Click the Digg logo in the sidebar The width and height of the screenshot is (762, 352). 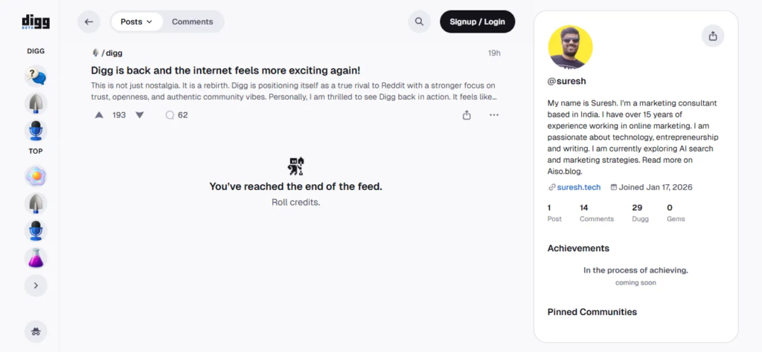tap(36, 22)
